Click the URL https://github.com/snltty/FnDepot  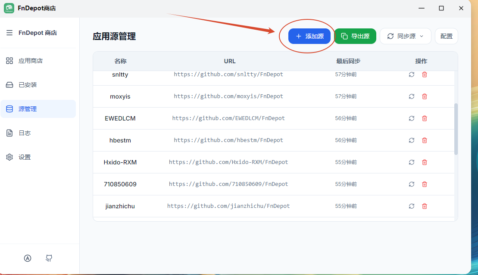point(228,74)
